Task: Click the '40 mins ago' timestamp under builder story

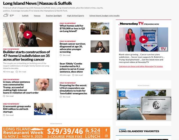Action: (x=8, y=72)
